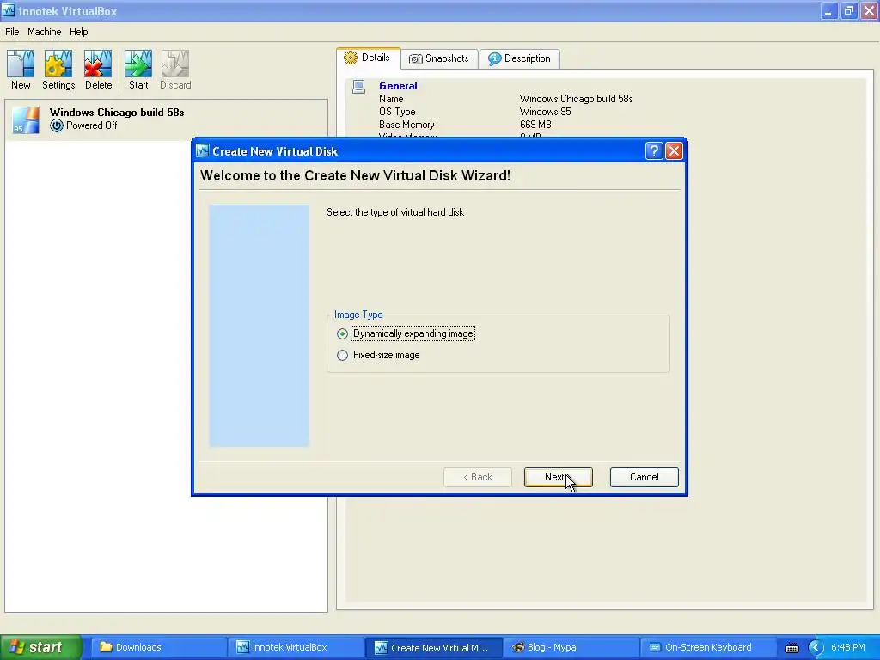
Task: Click the wizard help question mark icon
Action: (654, 151)
